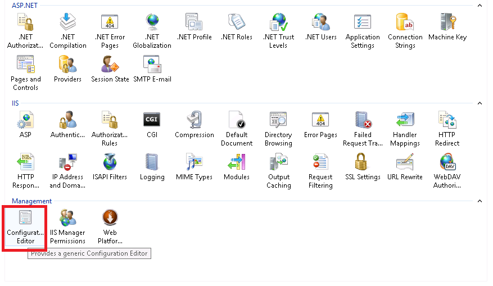
Task: Open Default Document feature
Action: pyautogui.click(x=237, y=129)
